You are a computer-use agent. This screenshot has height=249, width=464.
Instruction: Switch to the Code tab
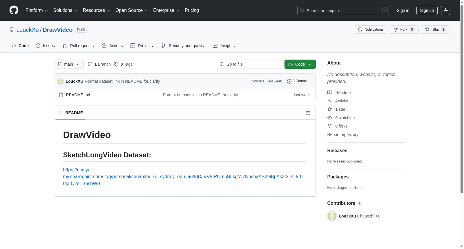click(20, 46)
